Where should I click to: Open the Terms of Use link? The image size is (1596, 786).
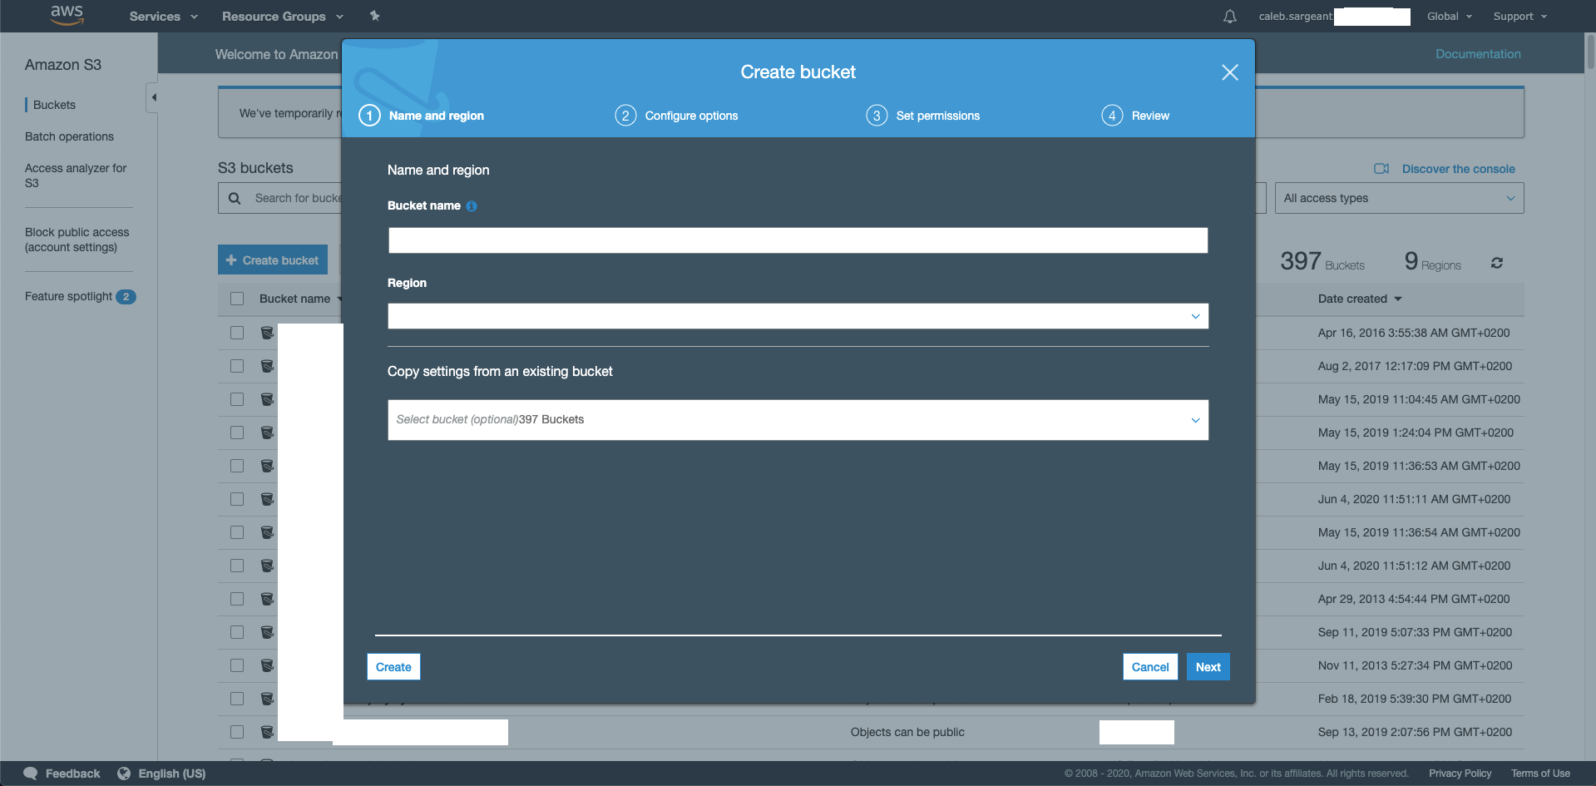(1540, 774)
